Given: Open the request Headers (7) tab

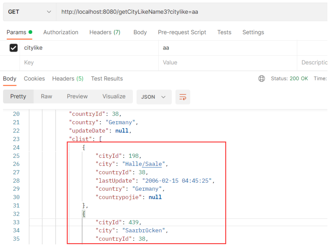Looking at the screenshot, I should 105,32.
